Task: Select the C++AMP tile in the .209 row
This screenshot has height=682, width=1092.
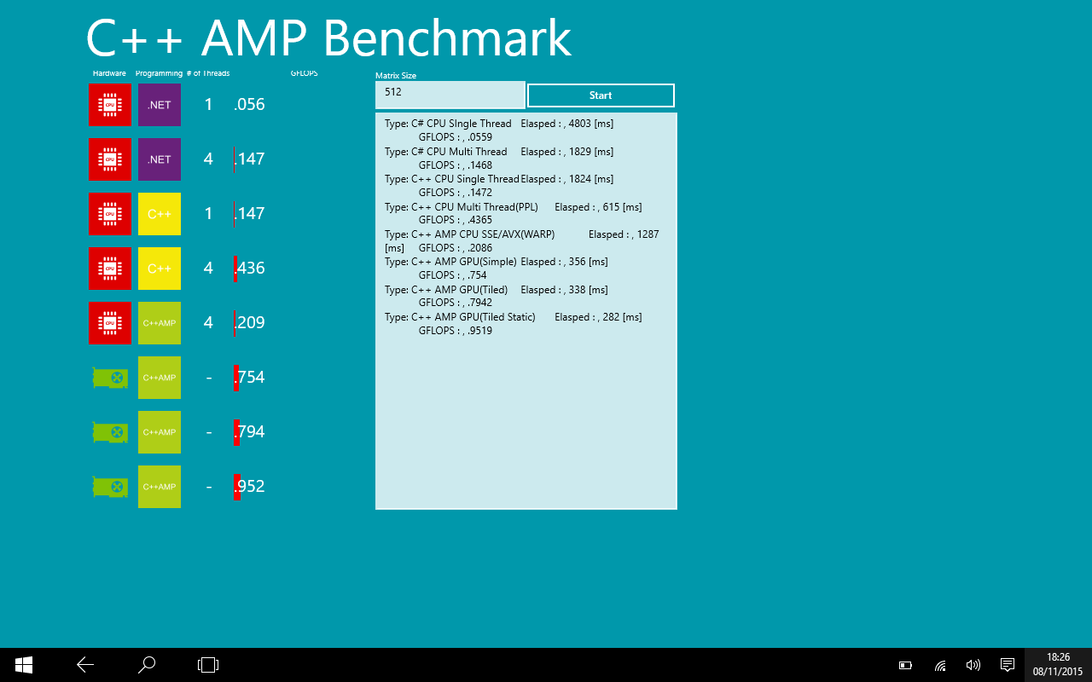Action: tap(160, 323)
